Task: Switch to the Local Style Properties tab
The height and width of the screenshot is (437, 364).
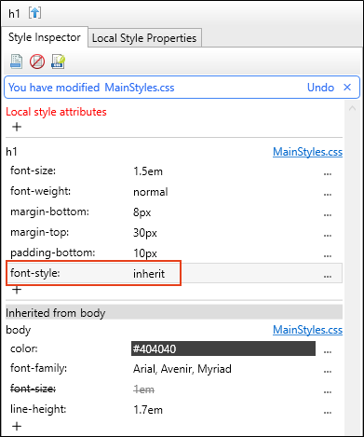Action: [x=144, y=38]
